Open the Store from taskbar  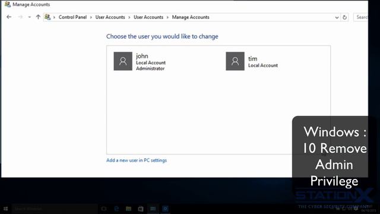click(x=141, y=209)
